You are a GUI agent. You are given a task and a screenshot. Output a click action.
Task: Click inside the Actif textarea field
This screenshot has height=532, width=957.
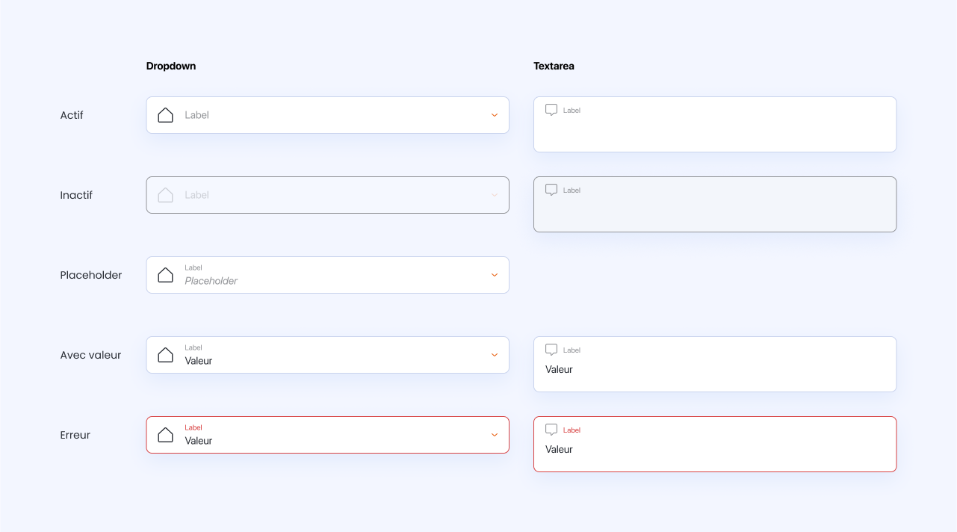click(715, 124)
